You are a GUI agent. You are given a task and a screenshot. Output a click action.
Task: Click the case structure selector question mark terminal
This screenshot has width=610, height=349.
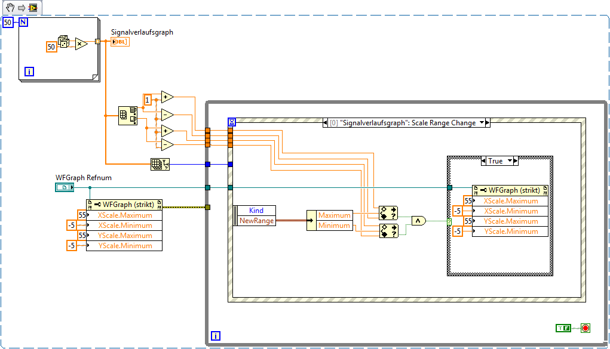click(449, 222)
